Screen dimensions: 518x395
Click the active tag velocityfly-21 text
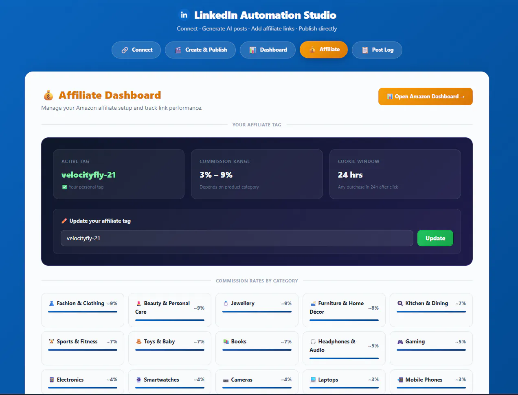coord(89,175)
